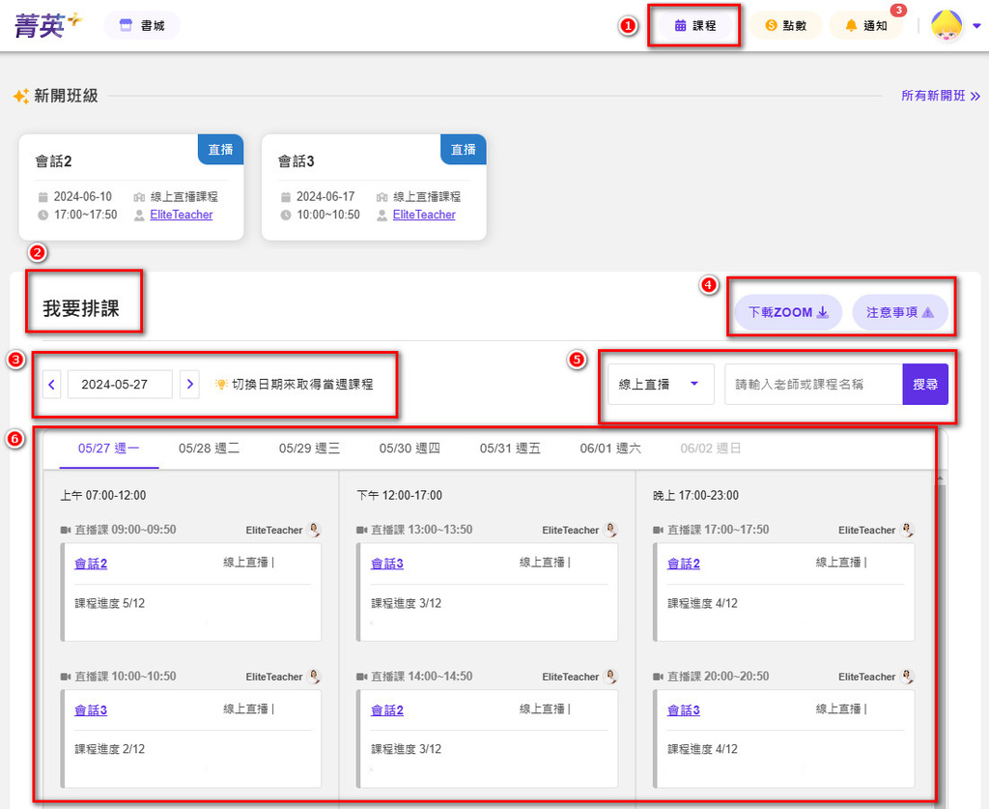The height and width of the screenshot is (809, 989).
Task: Open the 課程 courses page
Action: point(695,26)
